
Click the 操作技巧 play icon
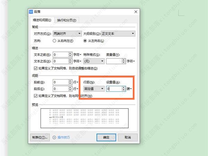[54, 137]
